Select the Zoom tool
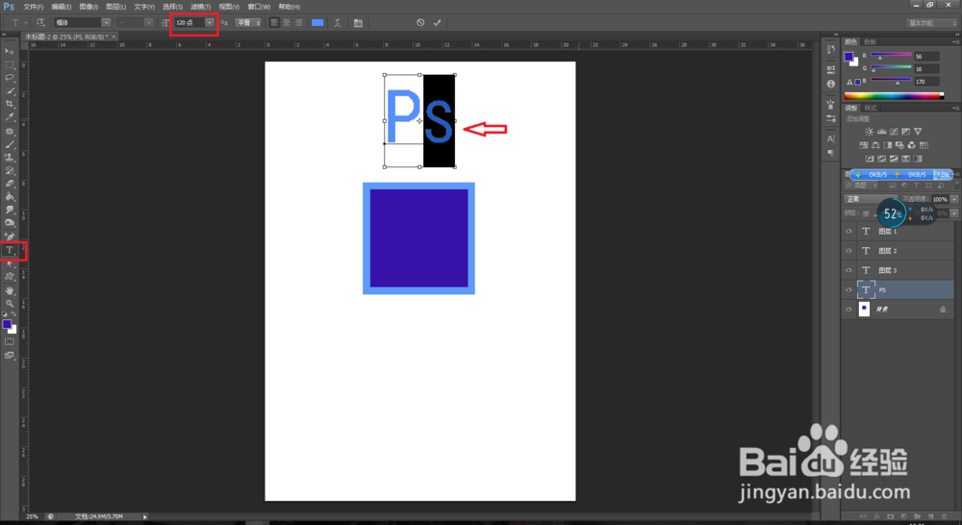Screen dimensions: 962x525 tap(10, 304)
